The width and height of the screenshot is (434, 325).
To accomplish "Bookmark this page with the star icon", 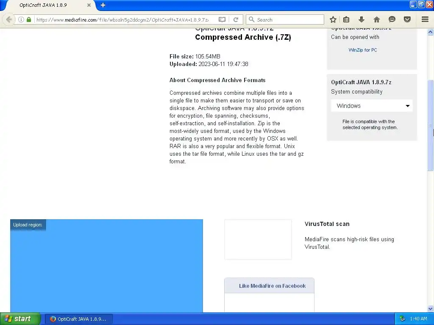I will pos(333,19).
